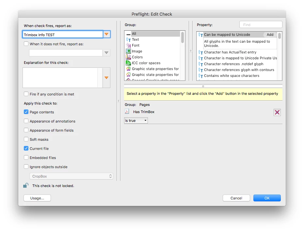Enable 'When it does not fire, report as'
304x232 pixels.
coord(26,44)
